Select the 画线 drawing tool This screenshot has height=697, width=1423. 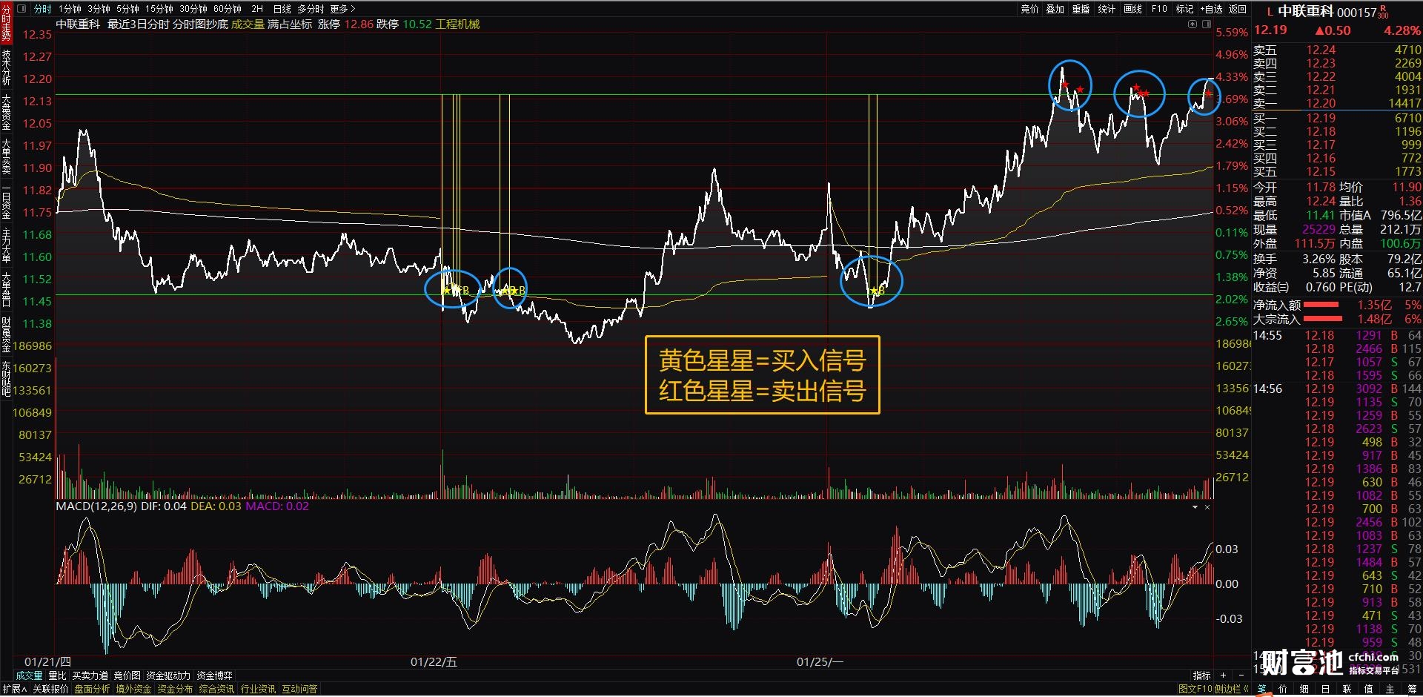coord(1132,9)
